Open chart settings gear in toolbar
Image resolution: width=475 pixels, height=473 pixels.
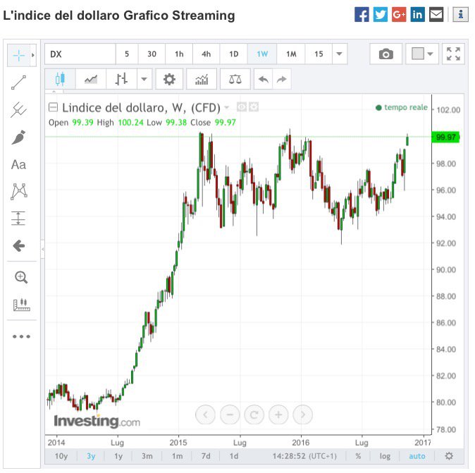coord(169,79)
